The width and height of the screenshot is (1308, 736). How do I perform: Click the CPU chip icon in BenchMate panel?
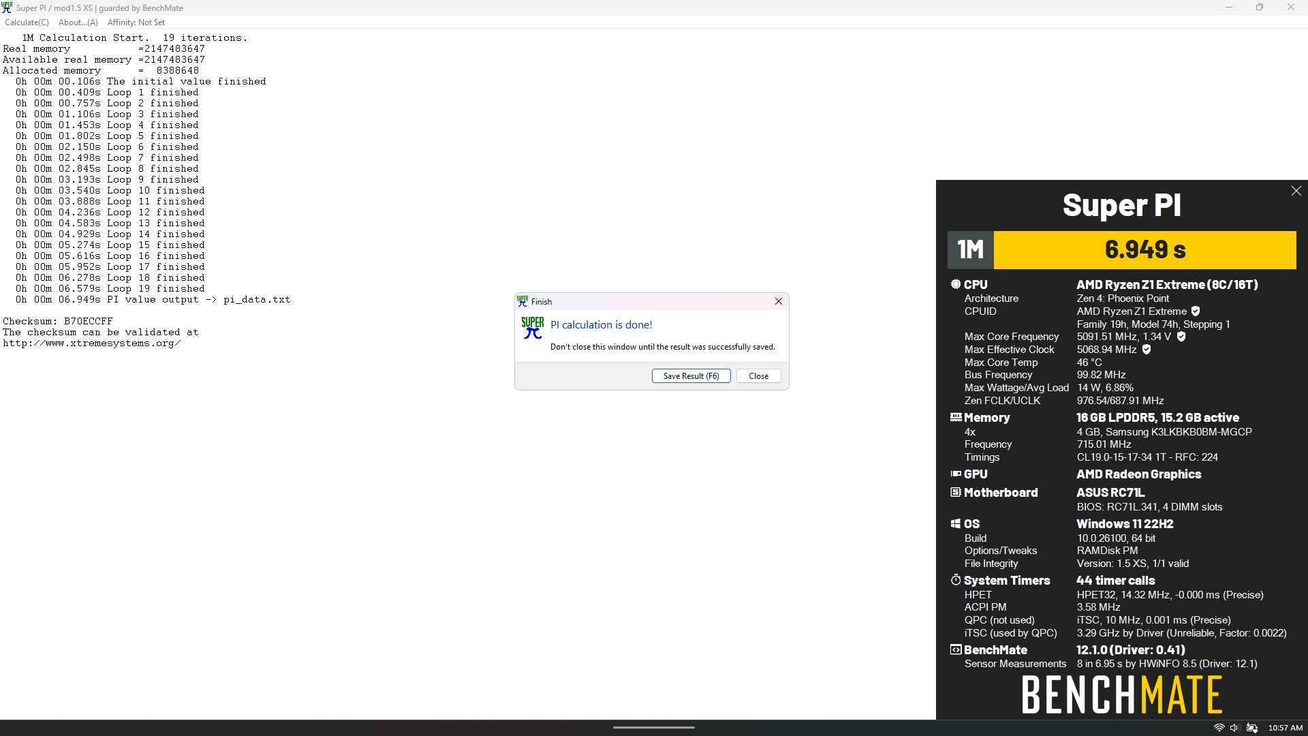(955, 284)
